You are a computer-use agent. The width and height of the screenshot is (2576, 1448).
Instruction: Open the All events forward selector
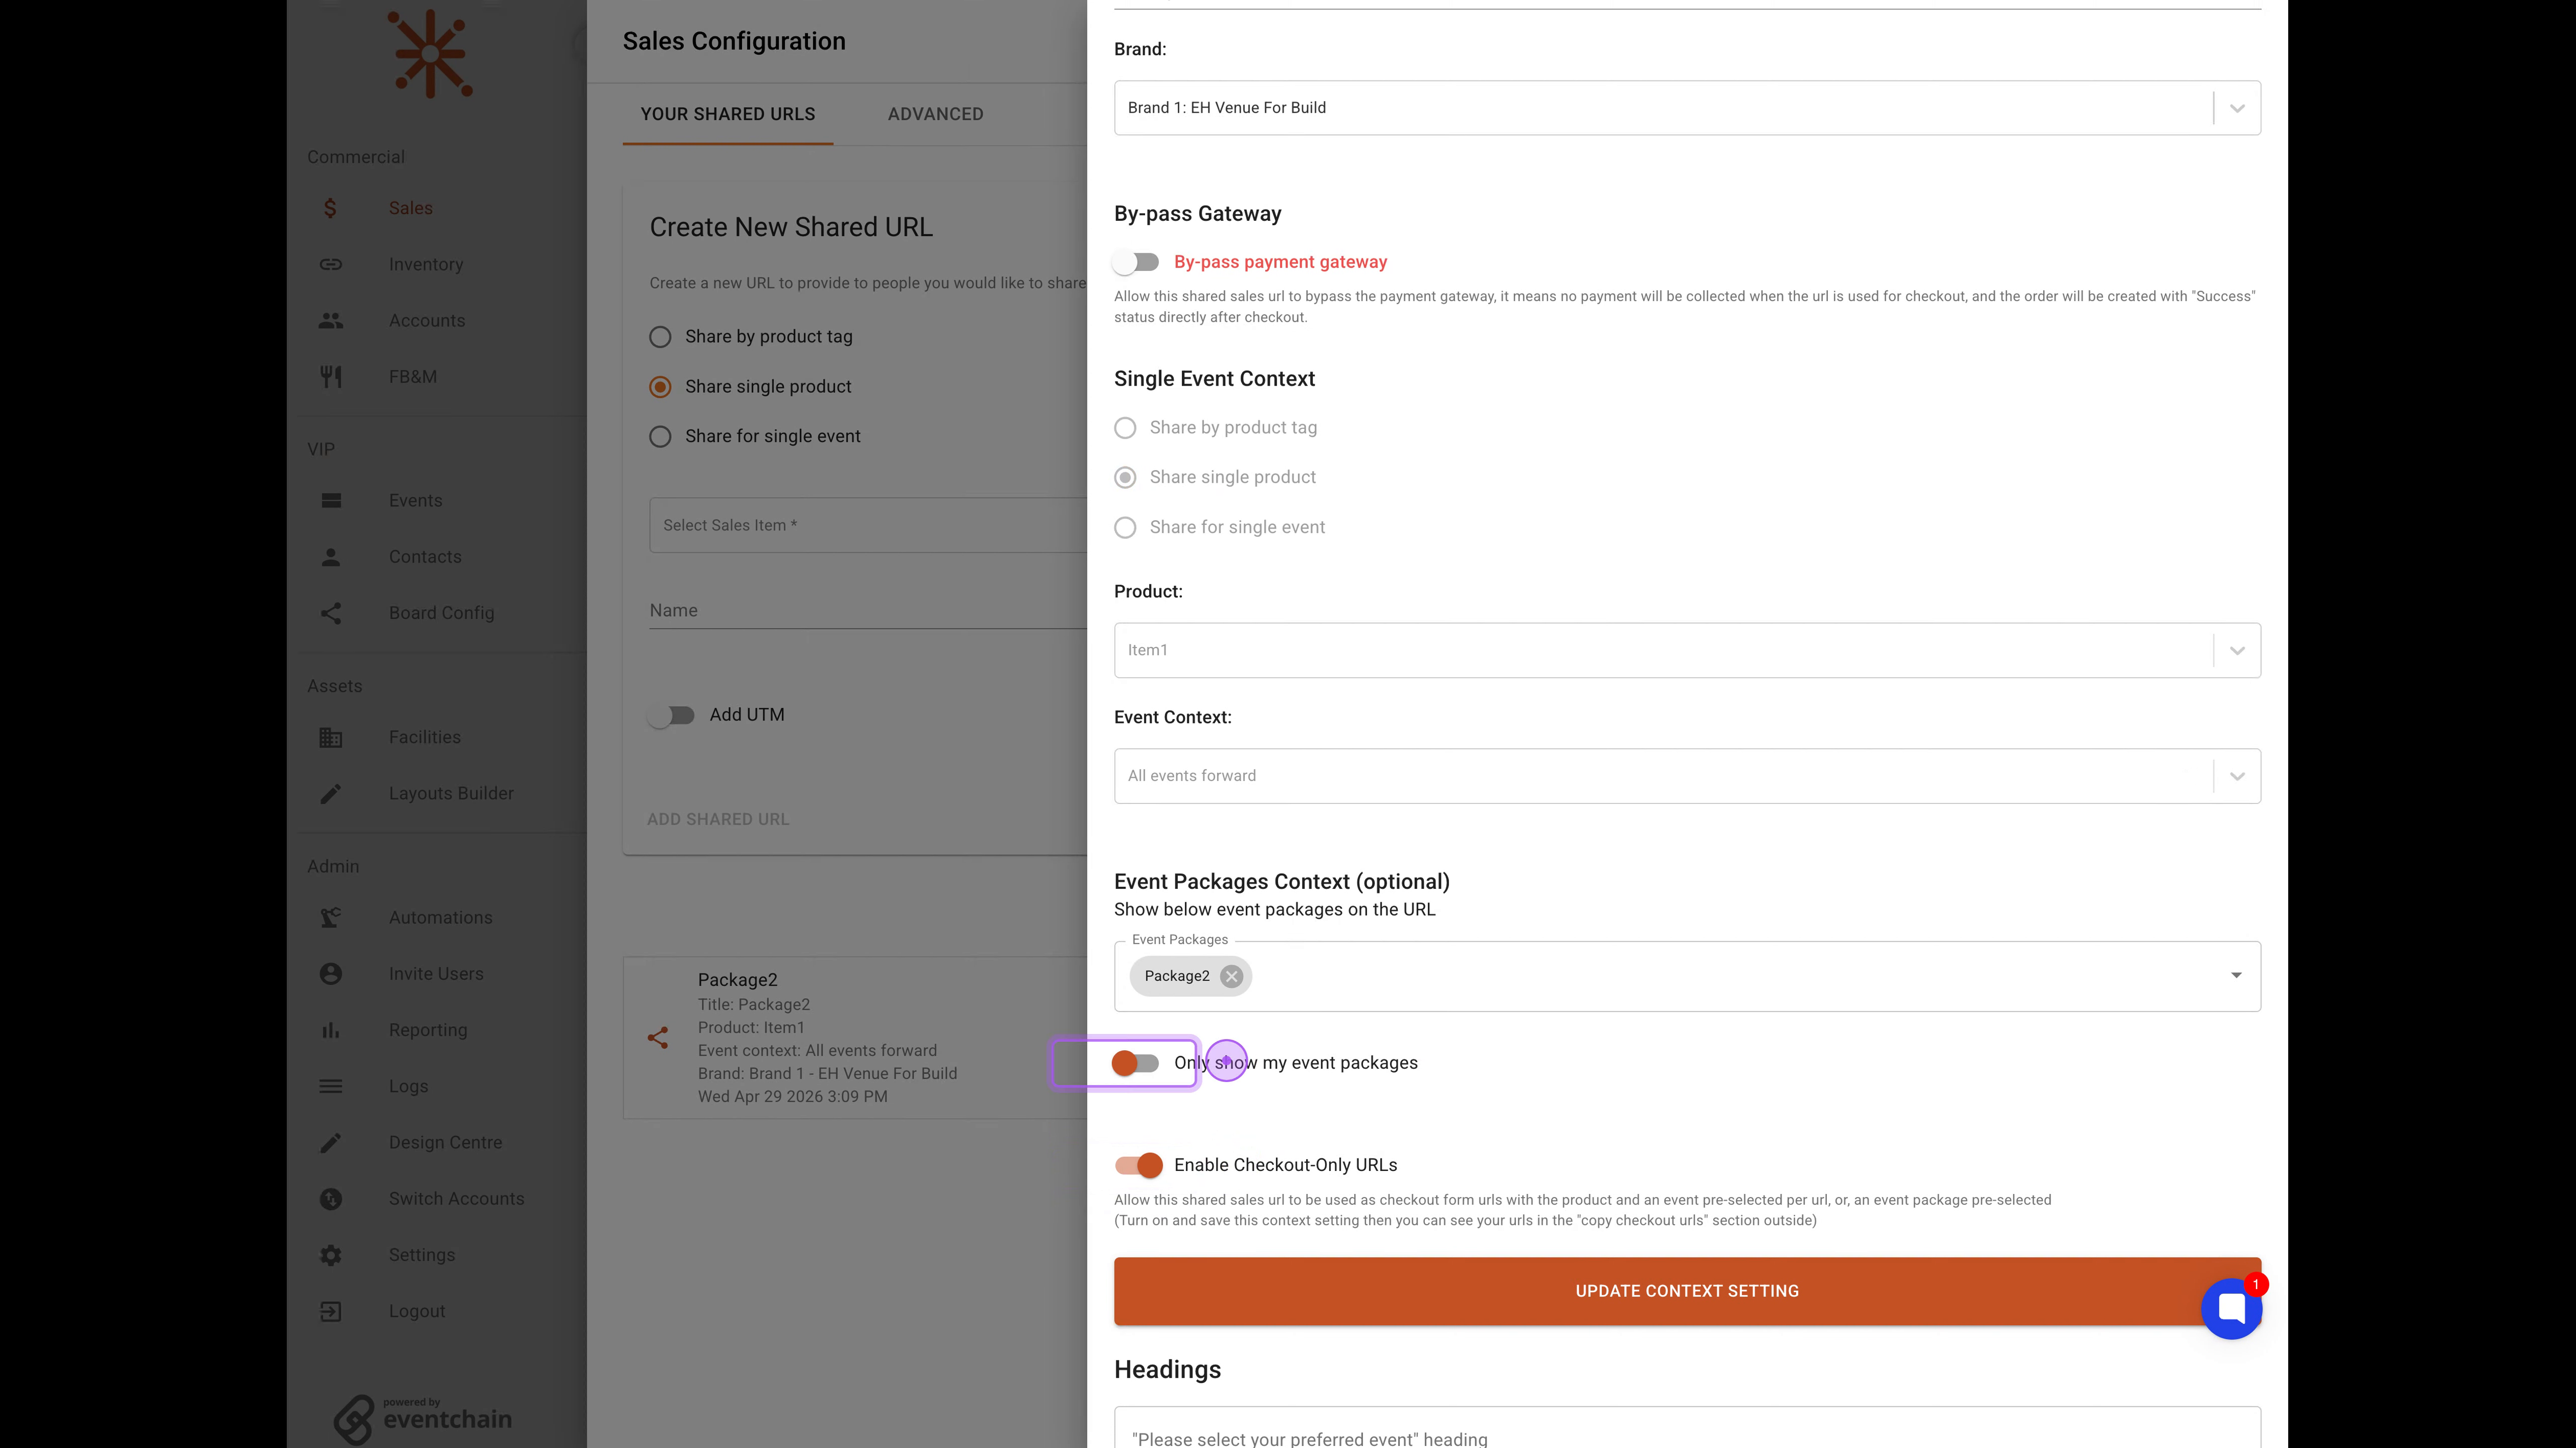[x=1687, y=776]
